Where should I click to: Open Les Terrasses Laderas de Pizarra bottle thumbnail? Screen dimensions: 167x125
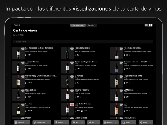click(18, 53)
